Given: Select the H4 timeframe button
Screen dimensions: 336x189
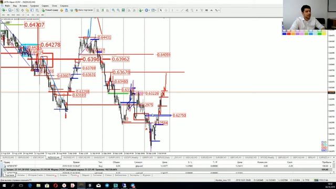Looking at the screenshot, I should (28, 15).
